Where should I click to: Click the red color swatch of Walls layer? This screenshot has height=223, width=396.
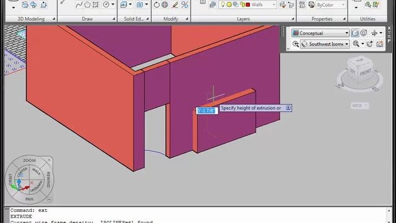coord(248,4)
